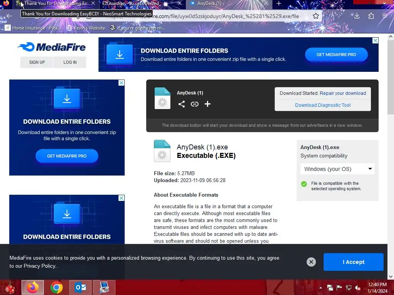The height and width of the screenshot is (295, 394).
Task: Close the E2Guardian tab
Action: 179,3
